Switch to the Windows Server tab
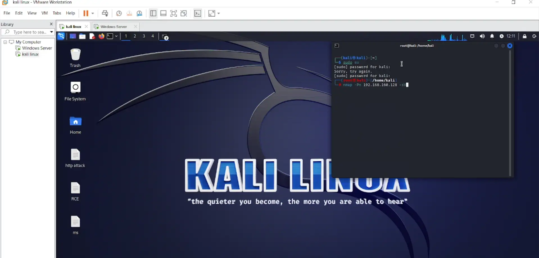Screen dimensions: 539x258 [114, 26]
